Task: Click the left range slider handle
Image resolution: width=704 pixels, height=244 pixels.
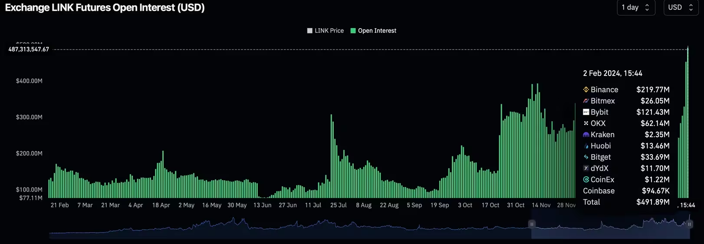Action: [x=532, y=224]
